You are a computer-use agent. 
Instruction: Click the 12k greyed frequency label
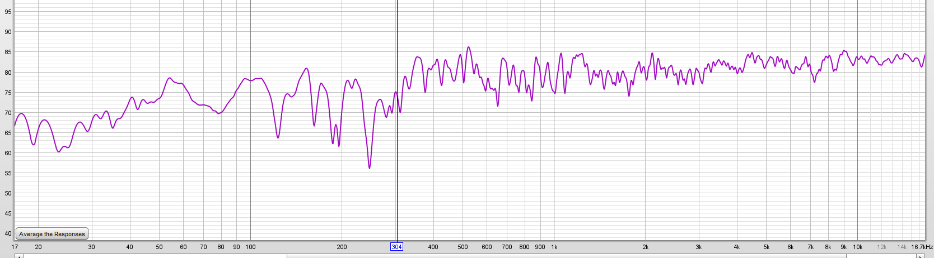(x=881, y=247)
